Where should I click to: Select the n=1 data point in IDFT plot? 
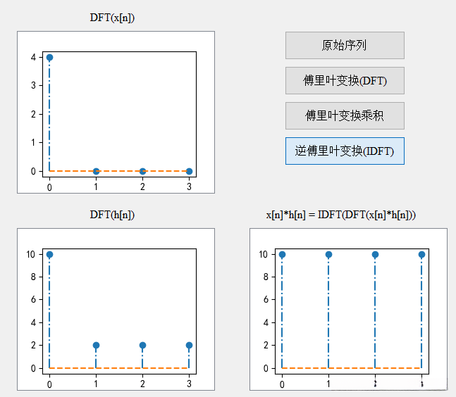328,254
